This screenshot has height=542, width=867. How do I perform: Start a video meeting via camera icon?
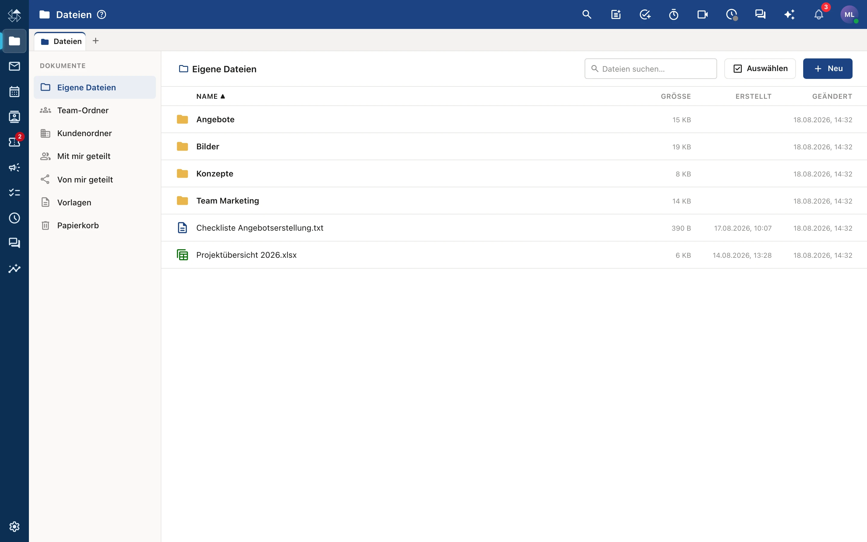(x=703, y=15)
